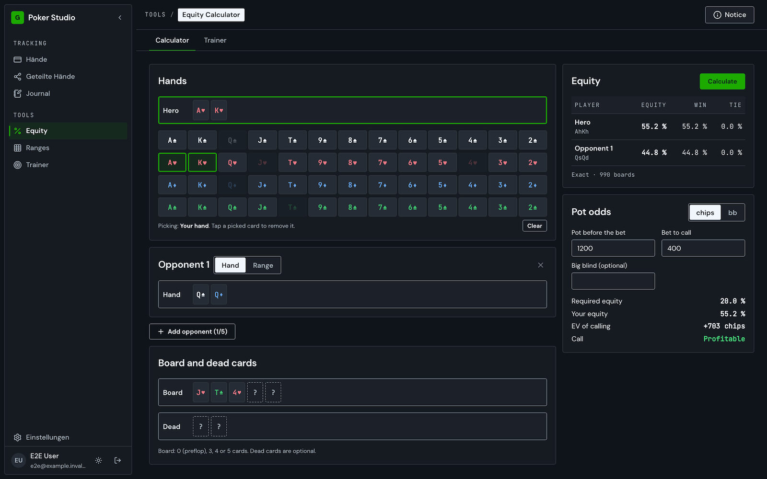
Task: Open Geteilte Hände shared hands page
Action: pyautogui.click(x=68, y=77)
